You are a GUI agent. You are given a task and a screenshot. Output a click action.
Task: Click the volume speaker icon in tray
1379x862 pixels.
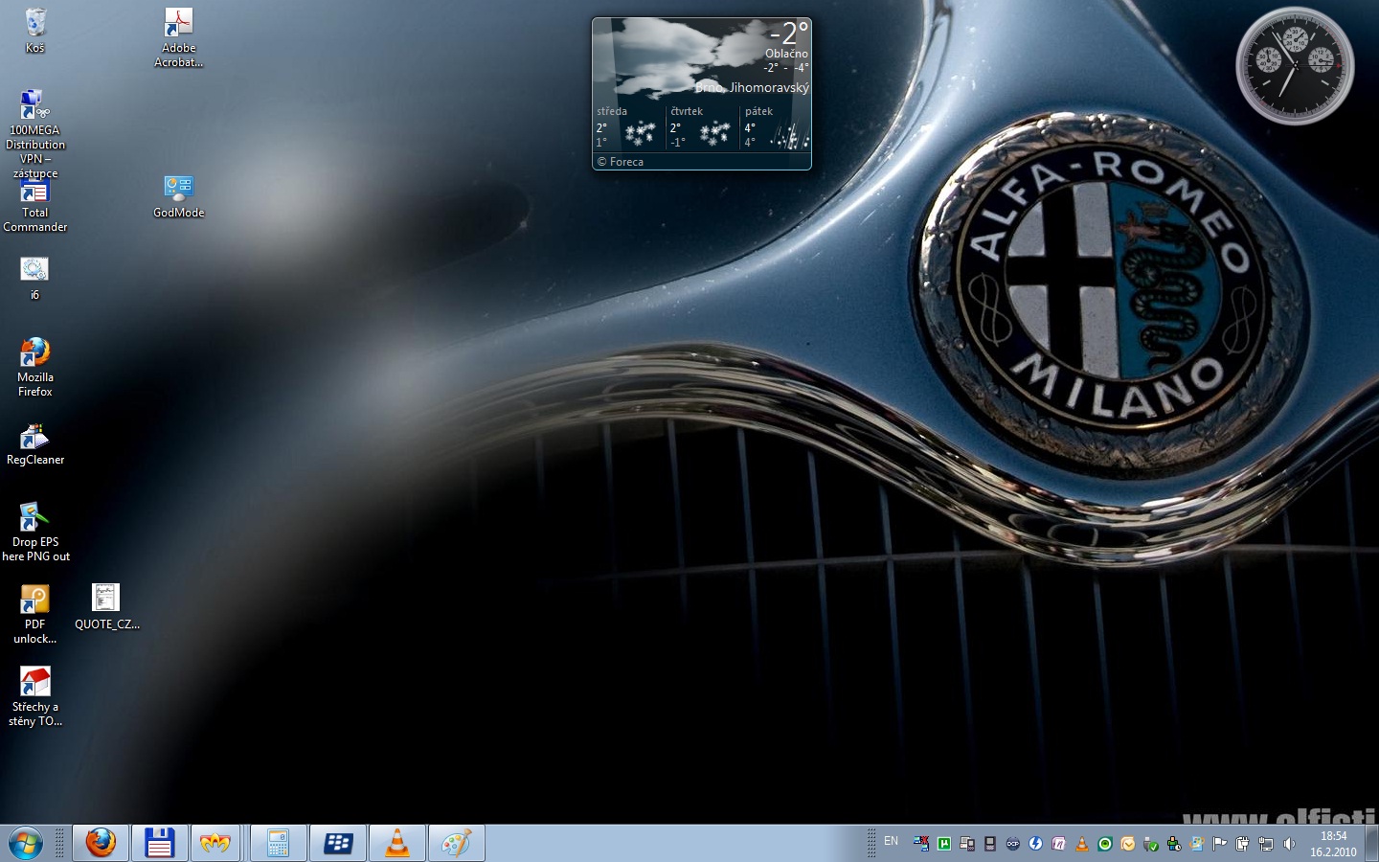pyautogui.click(x=1289, y=844)
